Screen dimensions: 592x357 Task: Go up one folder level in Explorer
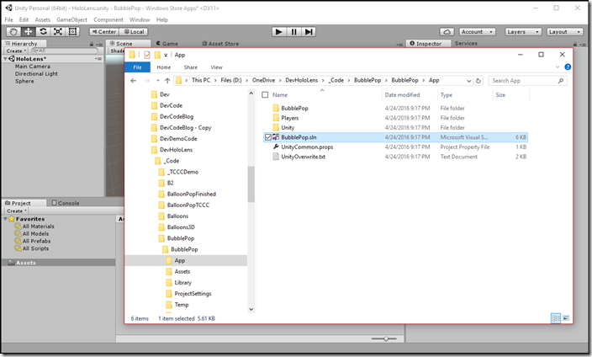pyautogui.click(x=167, y=81)
